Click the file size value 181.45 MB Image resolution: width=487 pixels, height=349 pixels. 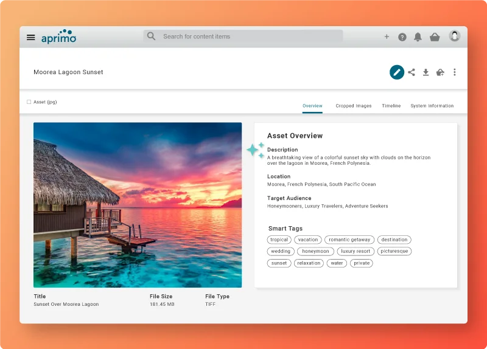162,305
